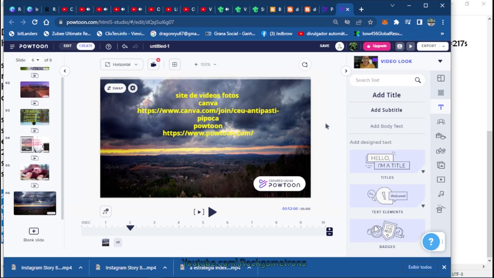Select slide 03 thumbnail
Image resolution: width=494 pixels, height=278 pixels.
pyautogui.click(x=35, y=117)
